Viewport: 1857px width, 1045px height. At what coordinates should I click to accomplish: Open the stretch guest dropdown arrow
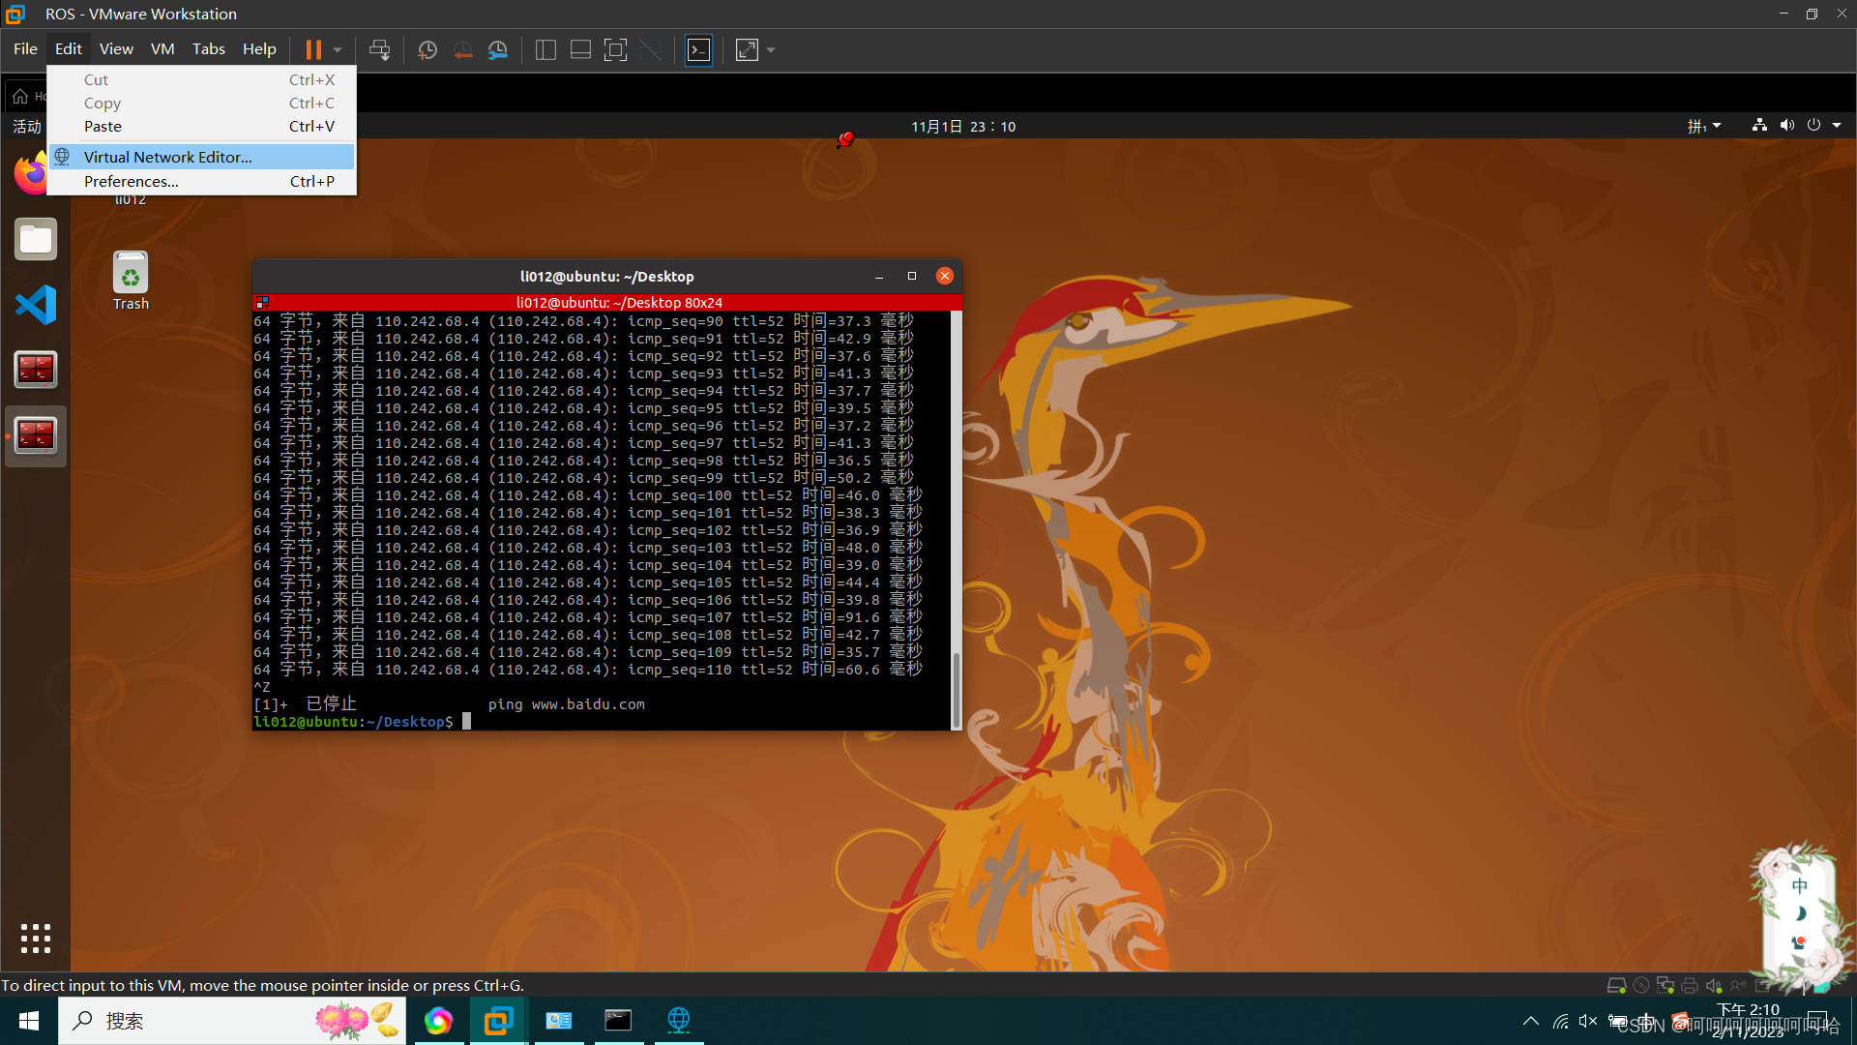(x=771, y=49)
